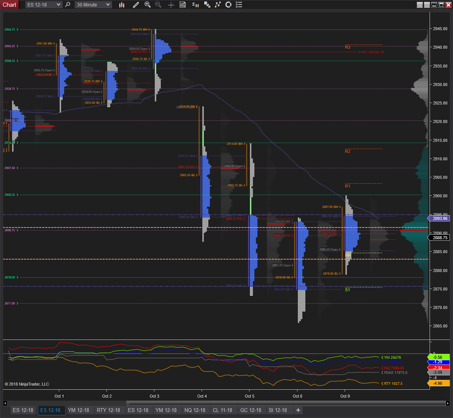This screenshot has height=418, width=453.
Task: Zoom in using the magnifier plus icon
Action: click(148, 5)
